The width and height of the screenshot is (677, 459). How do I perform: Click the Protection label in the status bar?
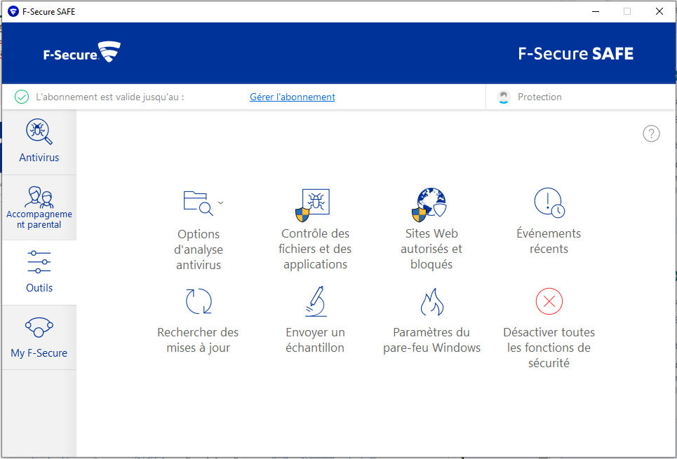click(539, 97)
